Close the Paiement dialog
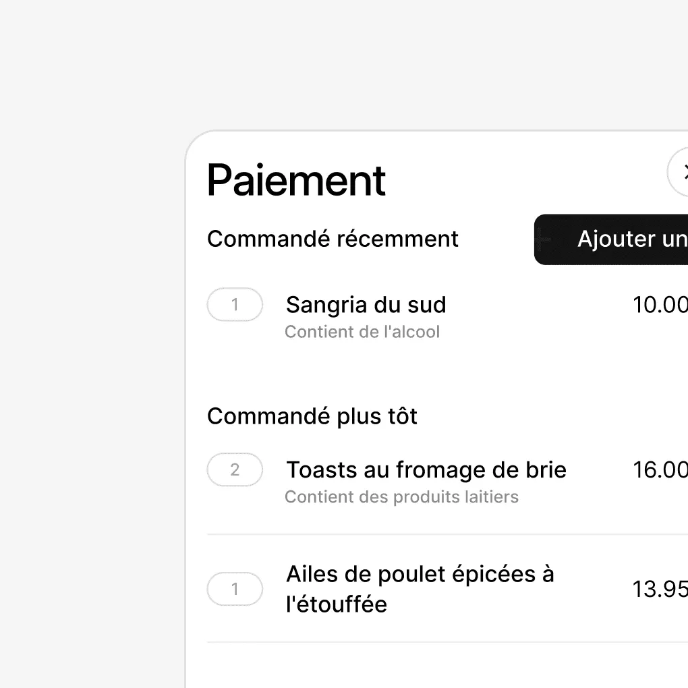Viewport: 688px width, 688px height. 680,172
